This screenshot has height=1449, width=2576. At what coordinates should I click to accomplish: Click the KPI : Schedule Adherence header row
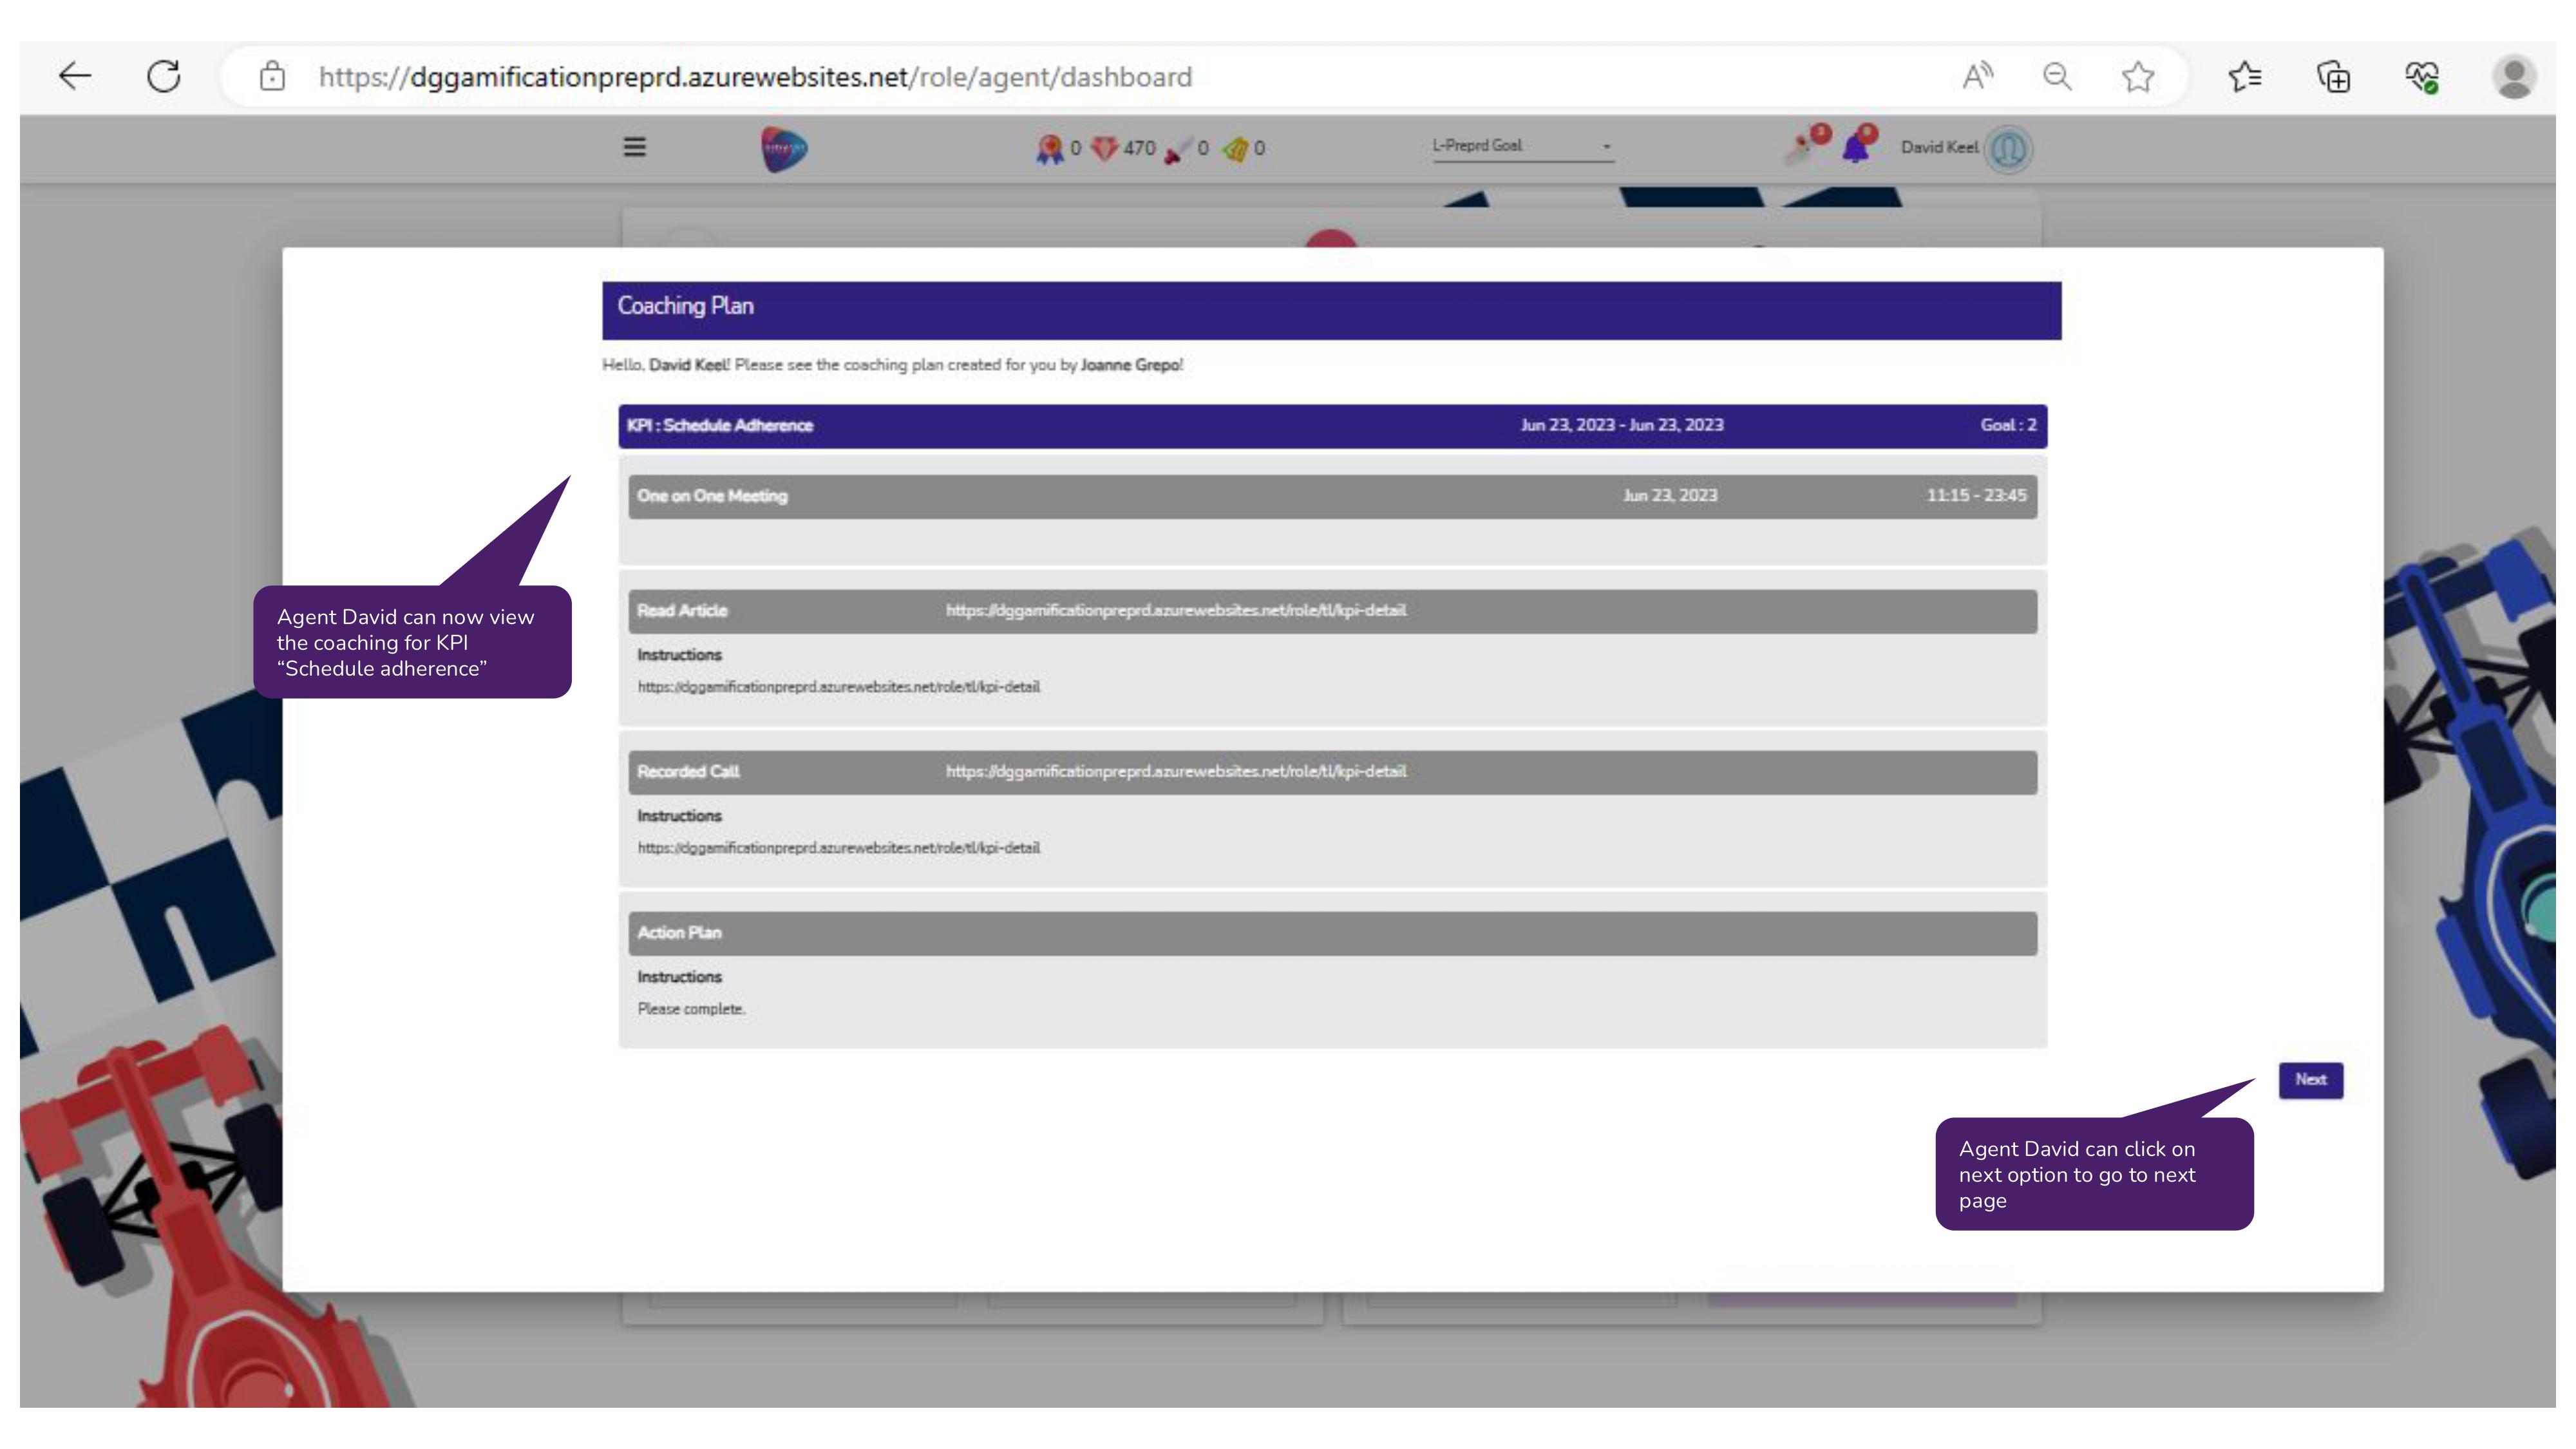pos(1332,426)
